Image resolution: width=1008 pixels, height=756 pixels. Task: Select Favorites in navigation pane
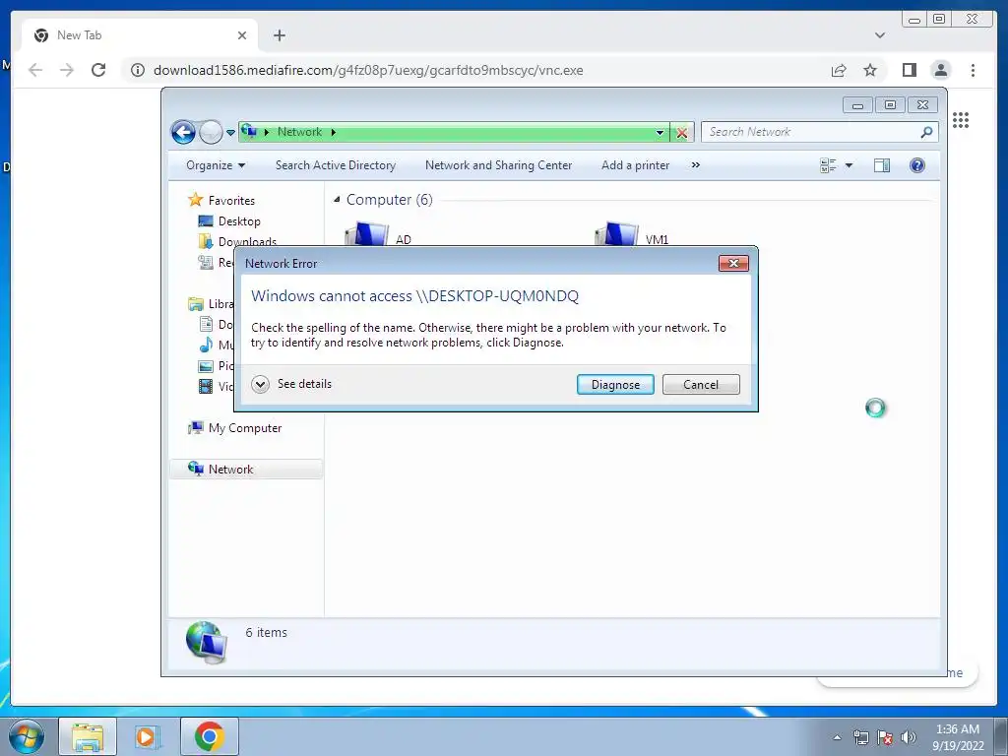click(221, 201)
